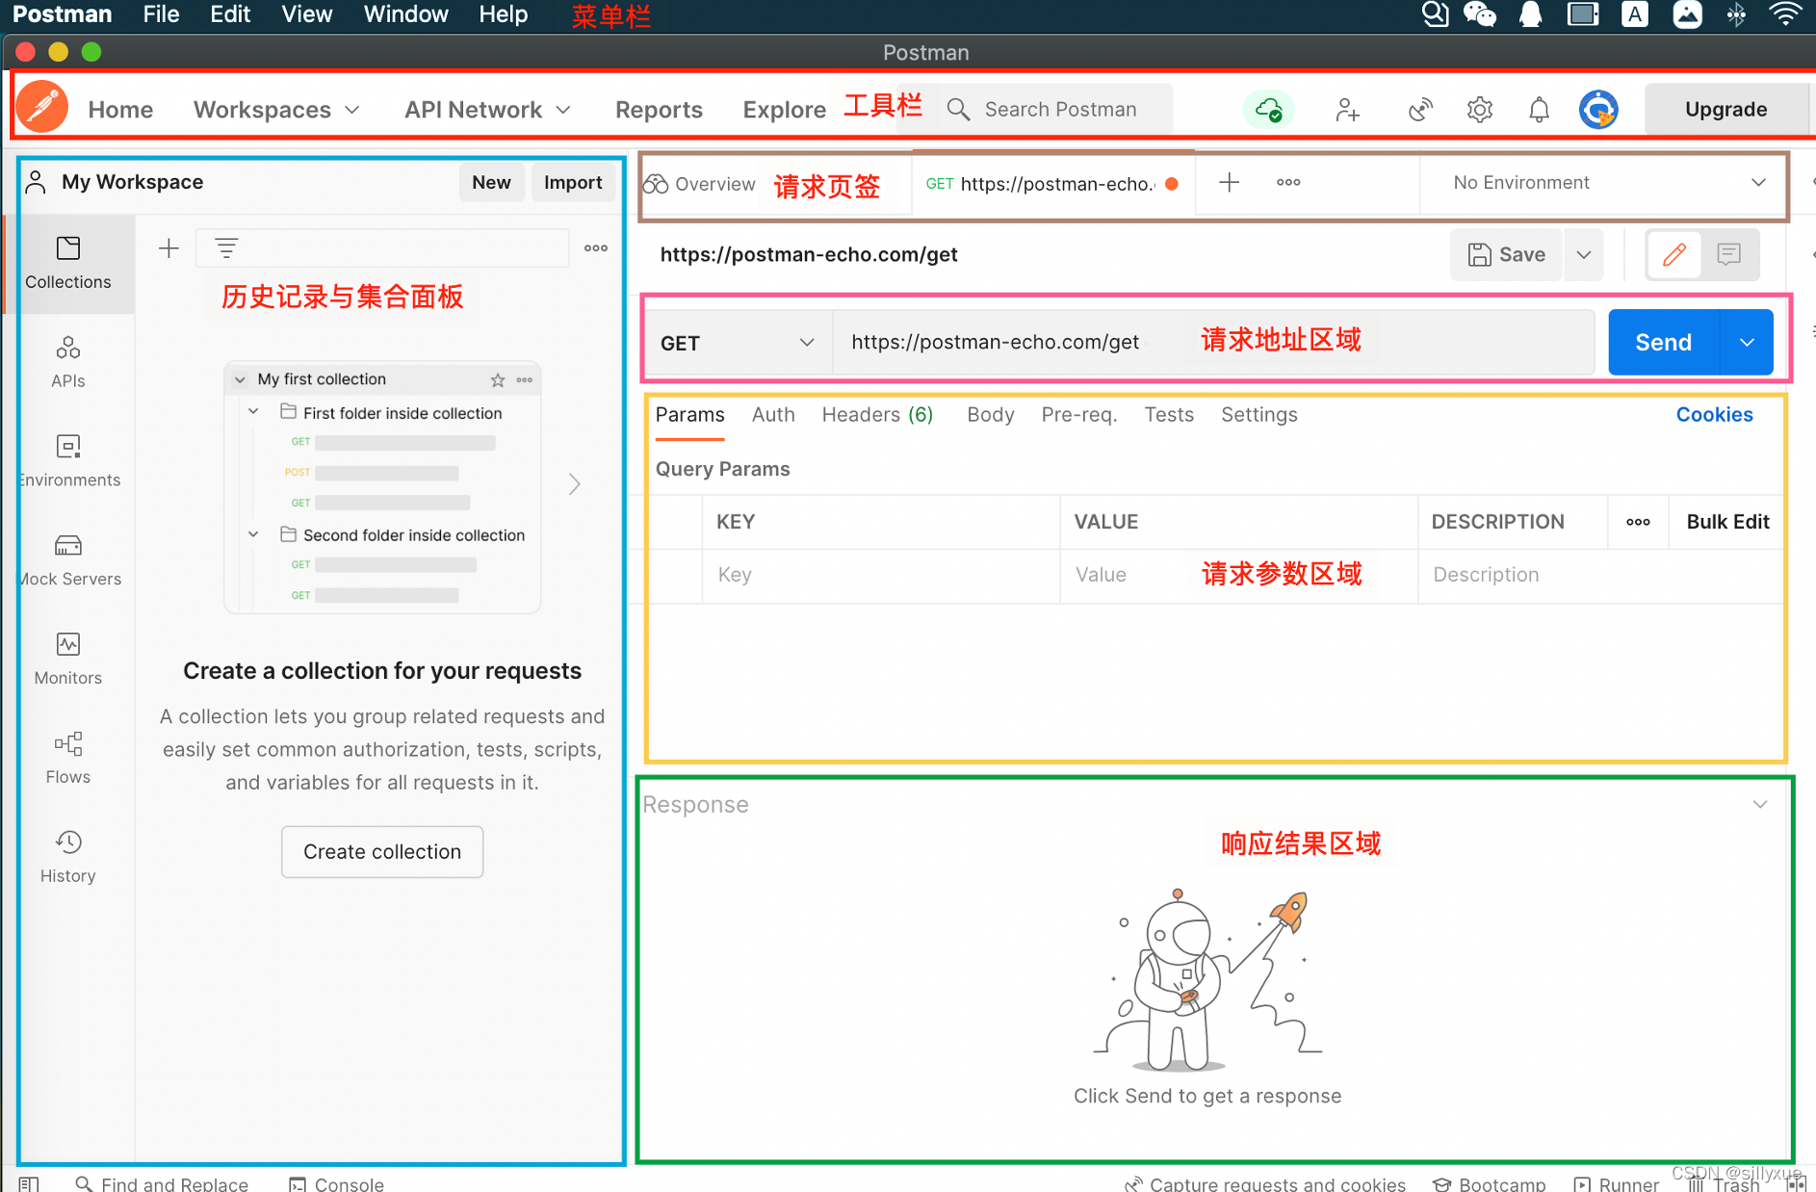
Task: Open the Save options dropdown arrow
Action: pyautogui.click(x=1584, y=254)
